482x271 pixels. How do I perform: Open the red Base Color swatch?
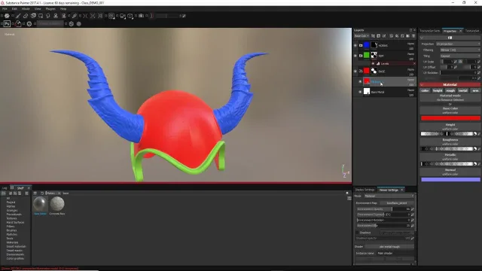[x=450, y=118]
